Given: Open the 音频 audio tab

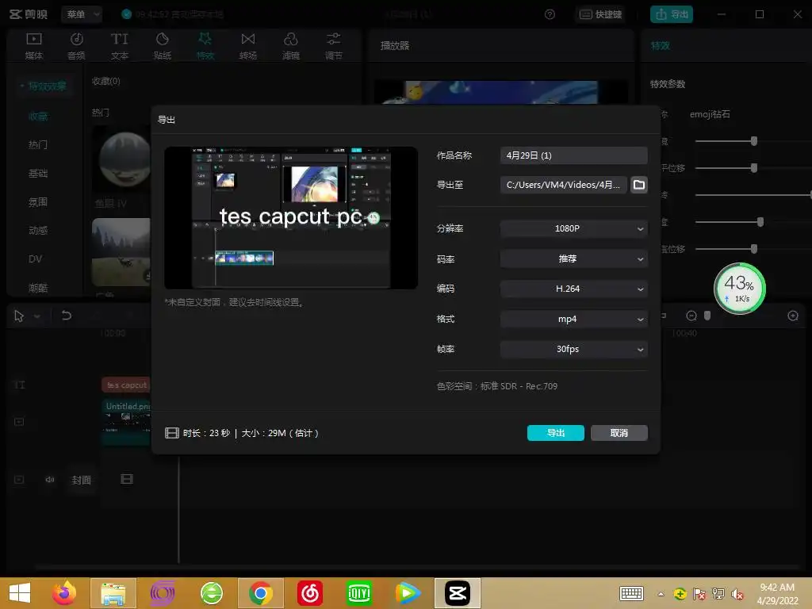Looking at the screenshot, I should (76, 45).
